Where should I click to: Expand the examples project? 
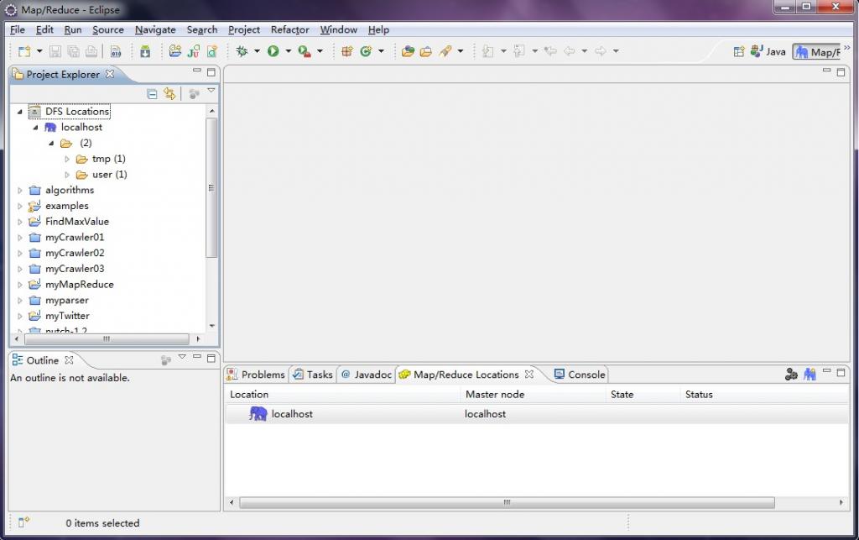coord(20,206)
